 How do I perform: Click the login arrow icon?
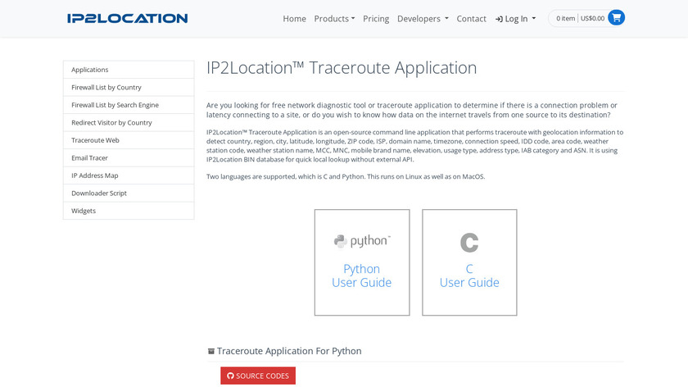(499, 19)
